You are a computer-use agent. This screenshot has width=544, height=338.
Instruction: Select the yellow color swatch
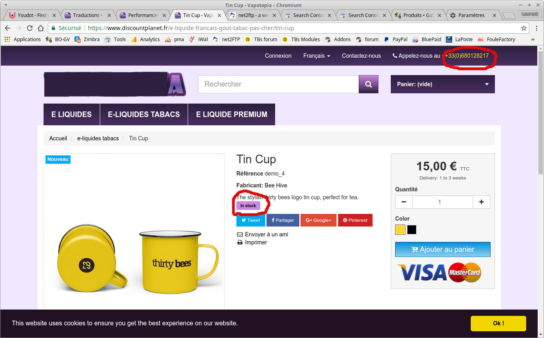click(400, 230)
